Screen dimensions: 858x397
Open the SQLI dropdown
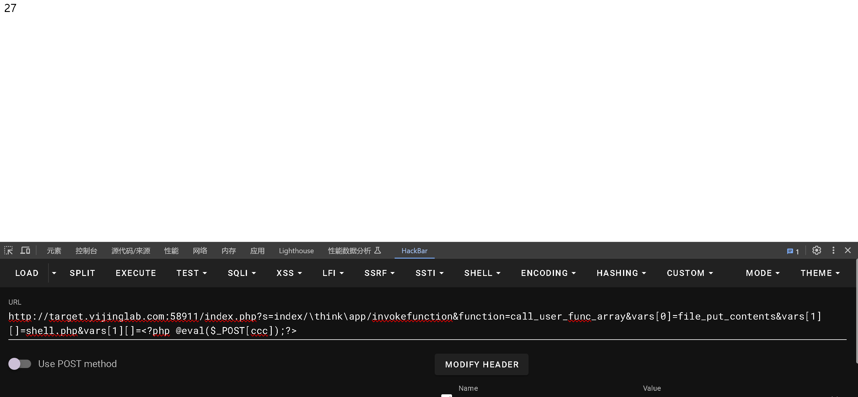coord(242,273)
